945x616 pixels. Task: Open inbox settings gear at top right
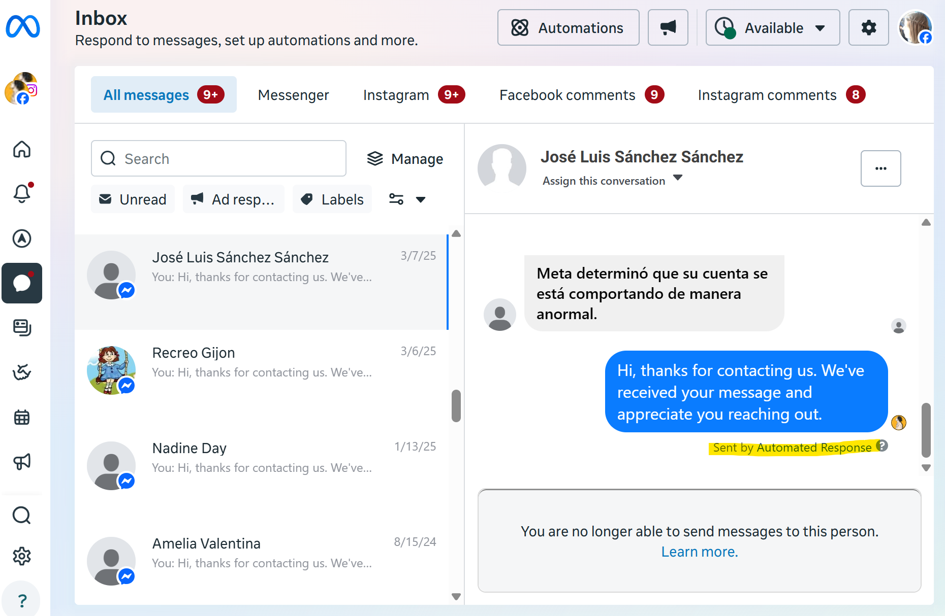[868, 28]
